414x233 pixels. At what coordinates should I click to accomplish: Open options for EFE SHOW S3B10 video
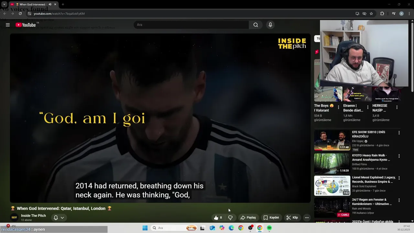click(399, 133)
